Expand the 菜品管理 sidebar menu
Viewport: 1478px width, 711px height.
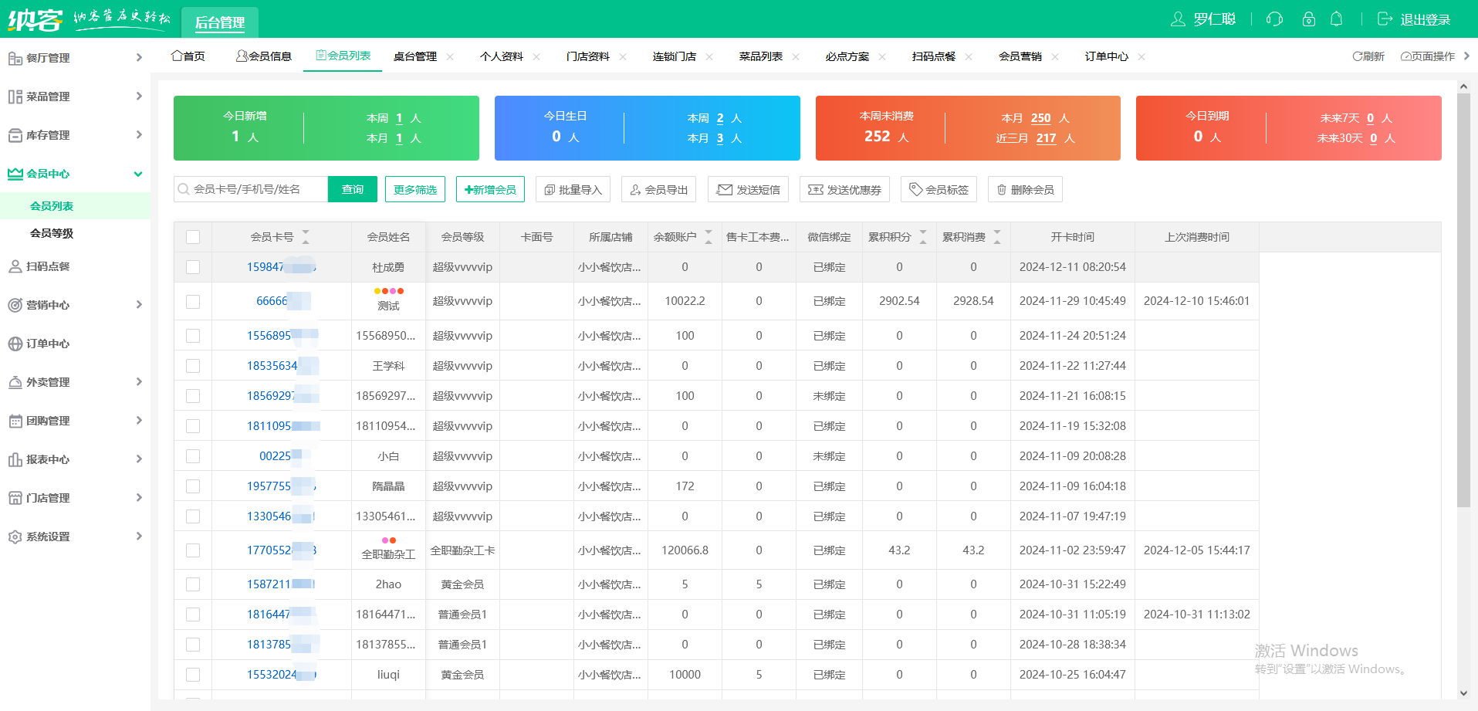[139, 96]
